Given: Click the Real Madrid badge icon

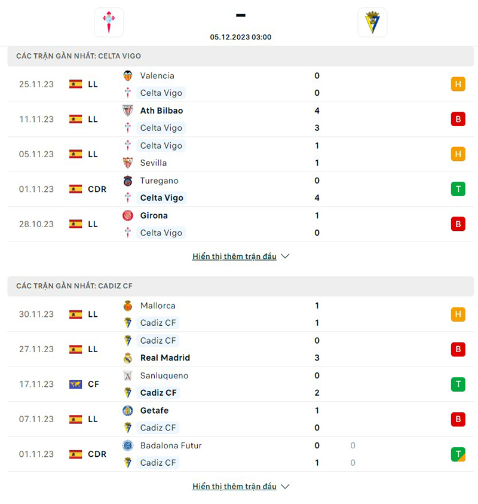Looking at the screenshot, I should tap(128, 358).
